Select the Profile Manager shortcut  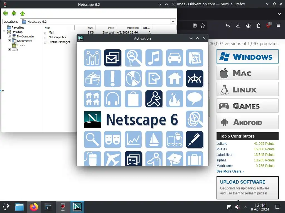59,42
